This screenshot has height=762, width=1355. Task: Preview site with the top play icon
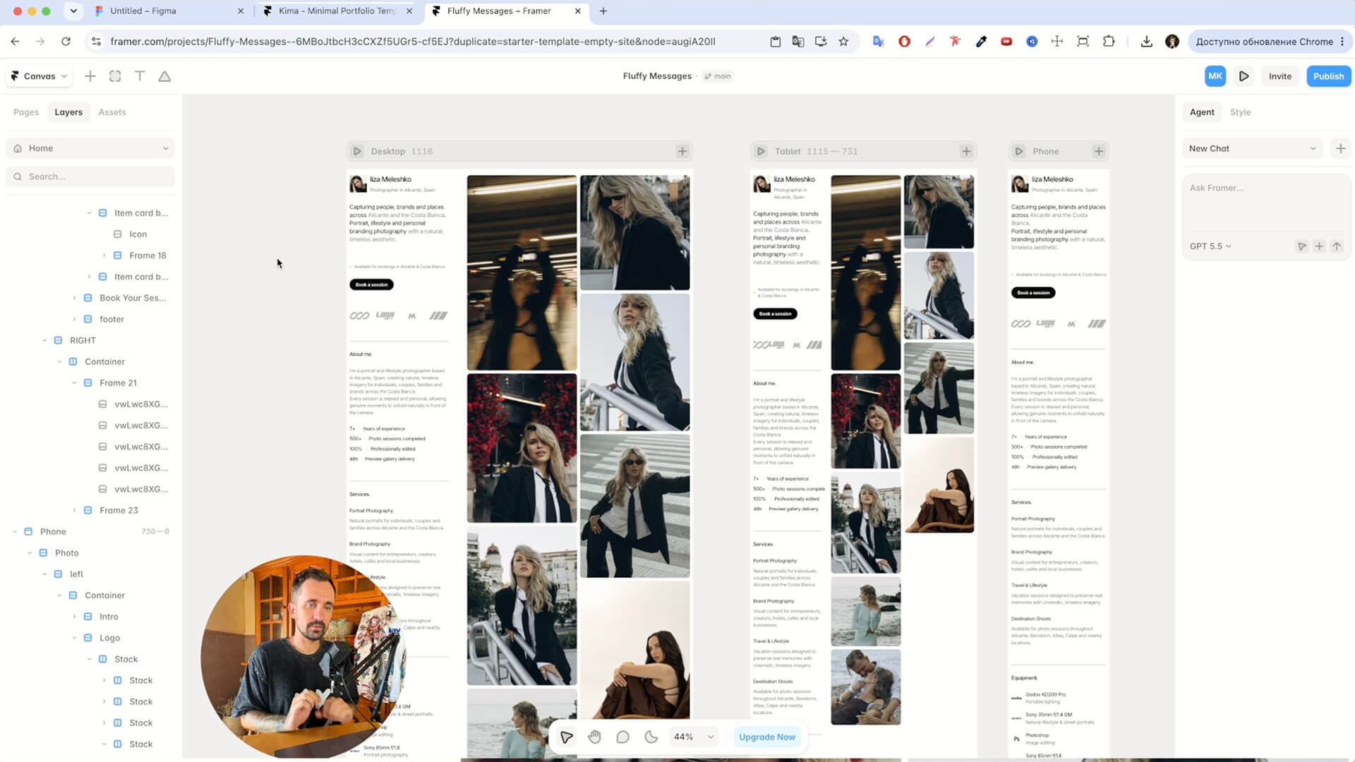coord(1244,76)
